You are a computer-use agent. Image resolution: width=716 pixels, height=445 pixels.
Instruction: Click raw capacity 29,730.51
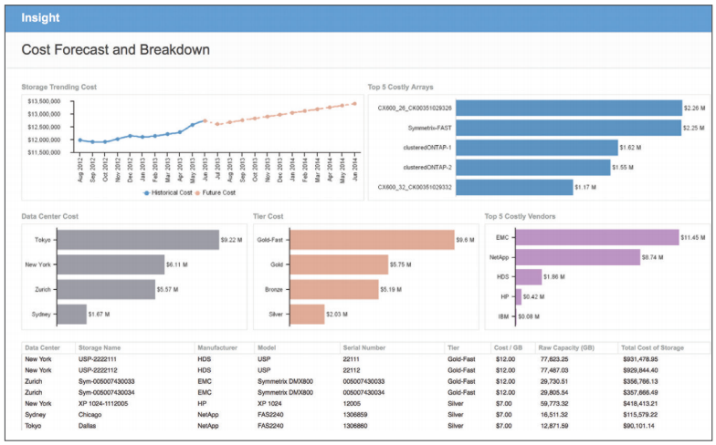click(554, 381)
